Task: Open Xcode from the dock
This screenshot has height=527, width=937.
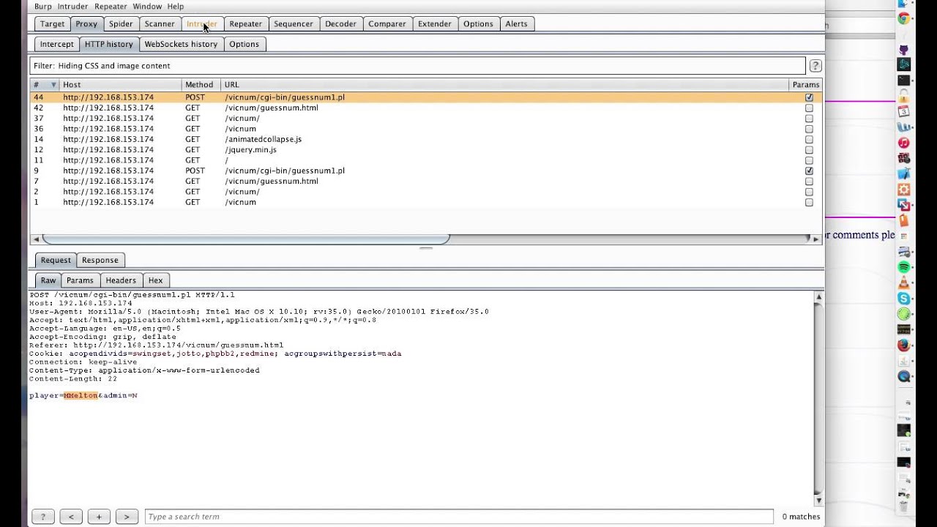Action: (904, 173)
